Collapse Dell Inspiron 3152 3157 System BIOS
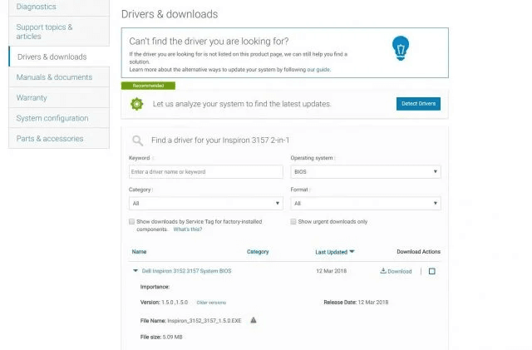Screen dimensions: 532x350 click(x=135, y=271)
